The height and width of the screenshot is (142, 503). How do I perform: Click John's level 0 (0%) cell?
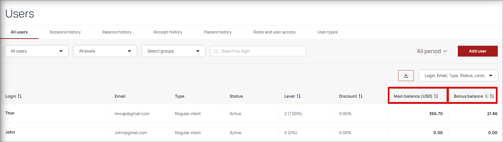click(x=291, y=133)
